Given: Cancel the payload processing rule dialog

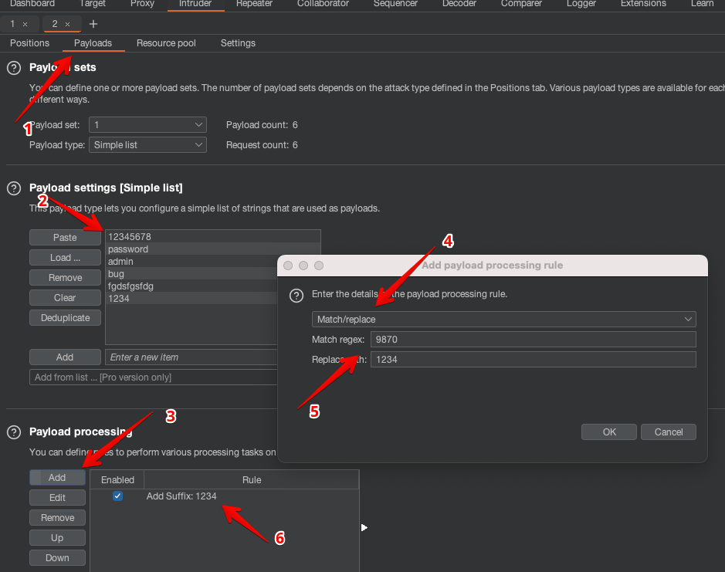Looking at the screenshot, I should point(669,432).
